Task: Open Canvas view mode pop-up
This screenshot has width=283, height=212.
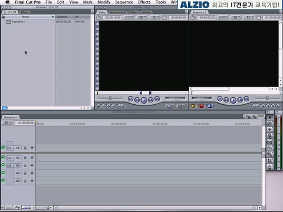Action: [x=249, y=18]
